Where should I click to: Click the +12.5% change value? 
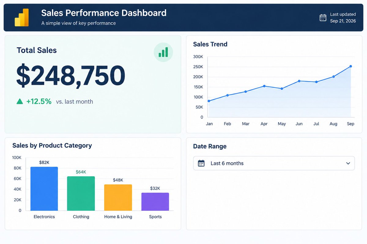tap(39, 102)
